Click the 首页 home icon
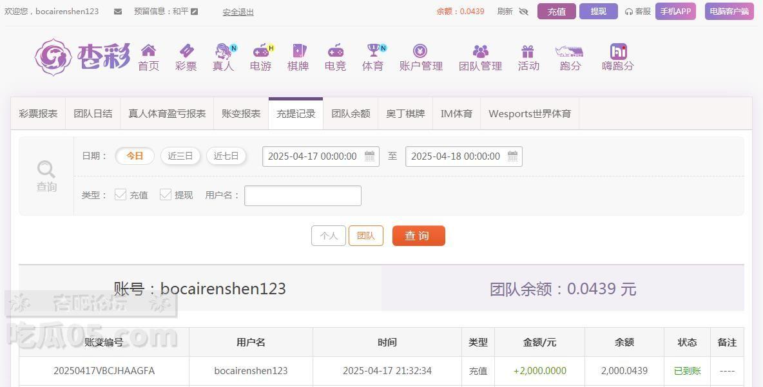763x387 pixels. 148,51
